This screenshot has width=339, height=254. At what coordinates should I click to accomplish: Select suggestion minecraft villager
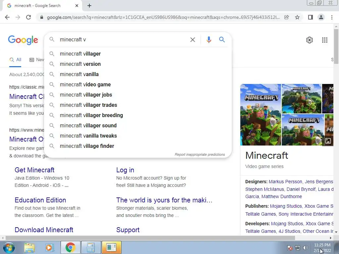(138, 54)
